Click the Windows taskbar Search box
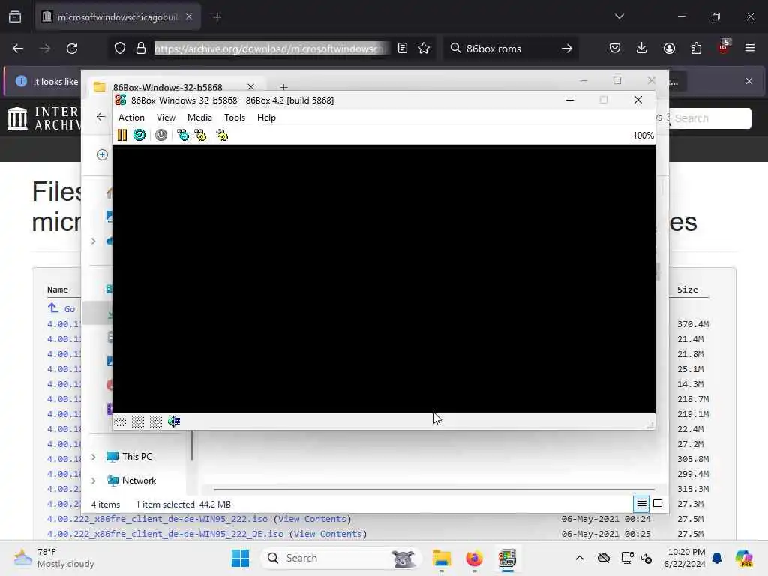The height and width of the screenshot is (576, 768). [x=341, y=558]
